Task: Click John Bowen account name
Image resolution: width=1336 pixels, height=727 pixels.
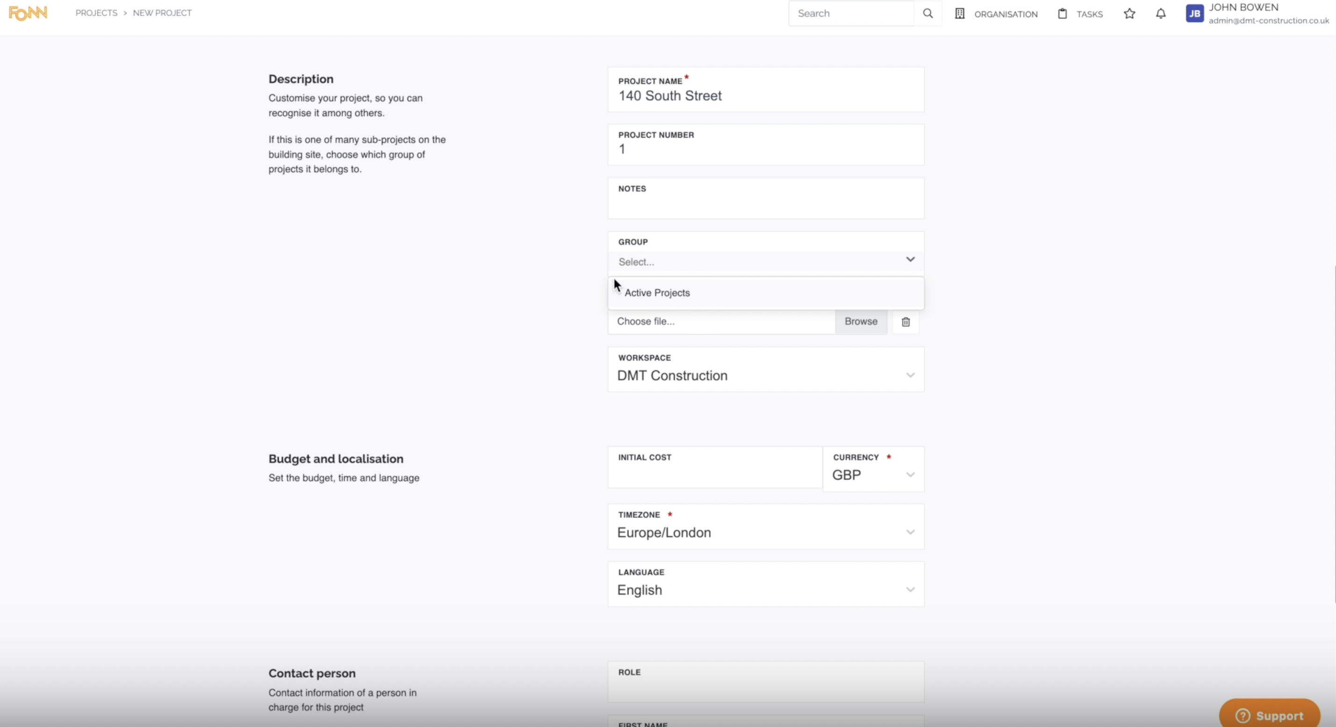Action: [1243, 7]
